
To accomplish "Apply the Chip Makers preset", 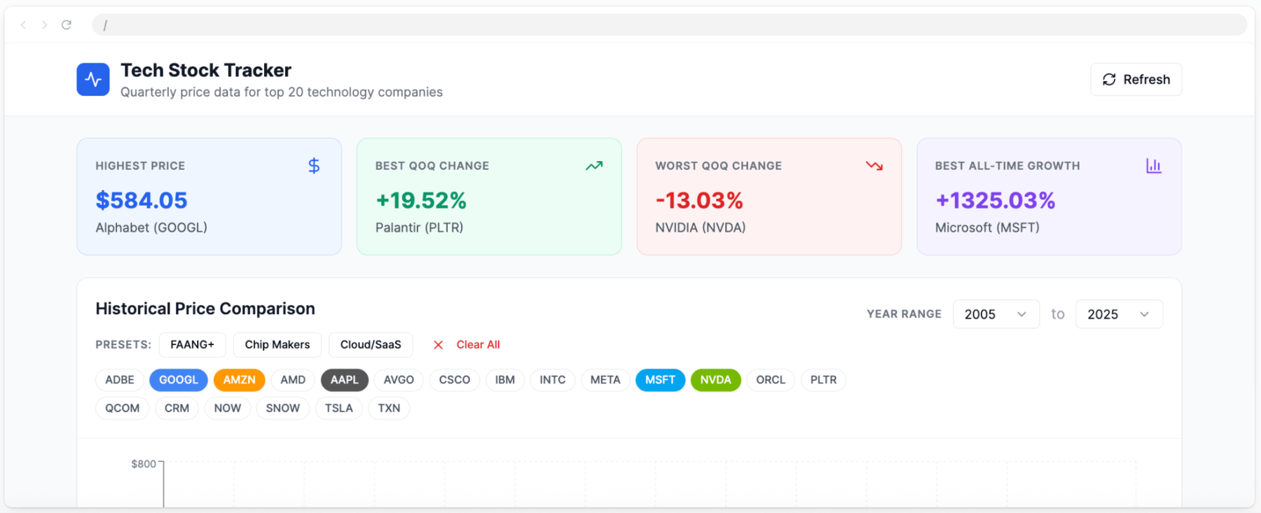I will pyautogui.click(x=277, y=344).
